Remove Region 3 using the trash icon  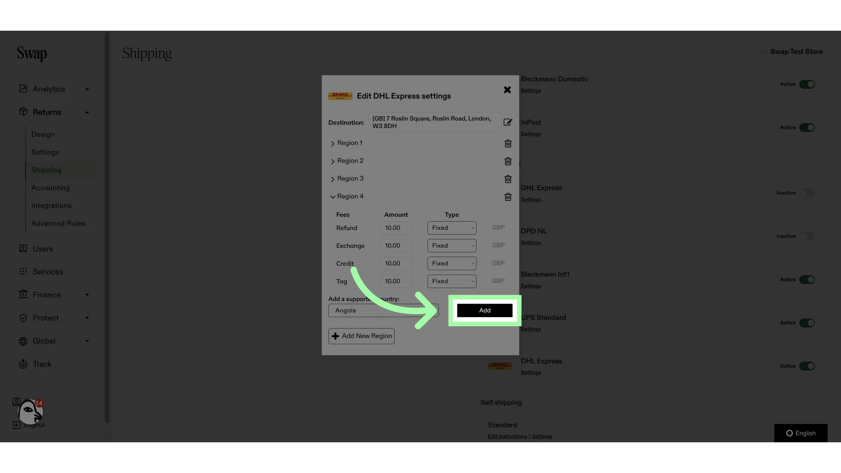(508, 179)
